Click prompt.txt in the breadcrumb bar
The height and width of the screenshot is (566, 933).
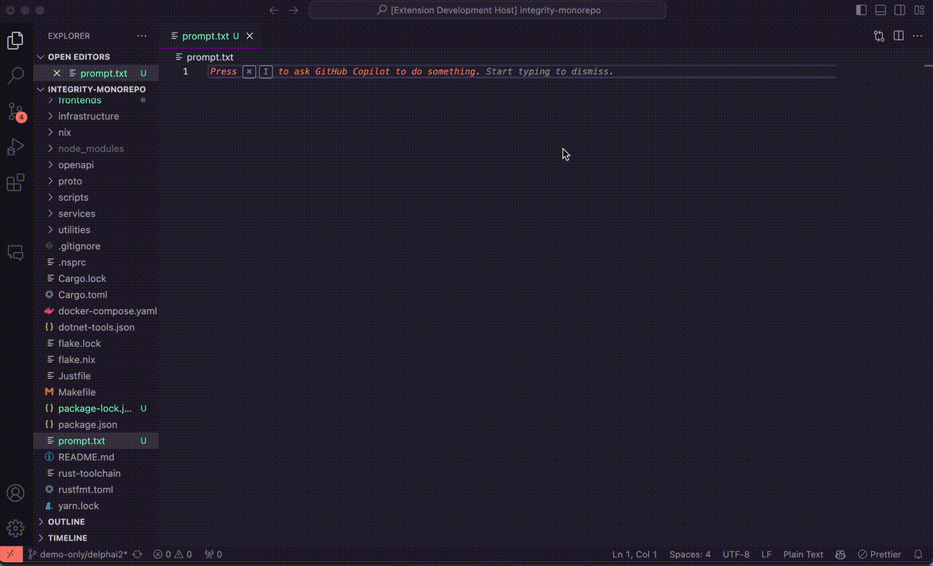click(x=210, y=57)
